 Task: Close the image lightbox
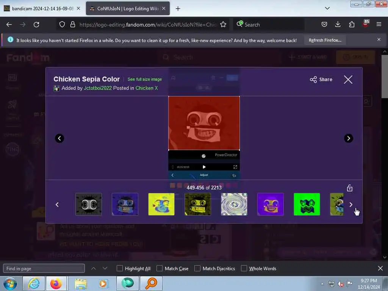tap(348, 80)
